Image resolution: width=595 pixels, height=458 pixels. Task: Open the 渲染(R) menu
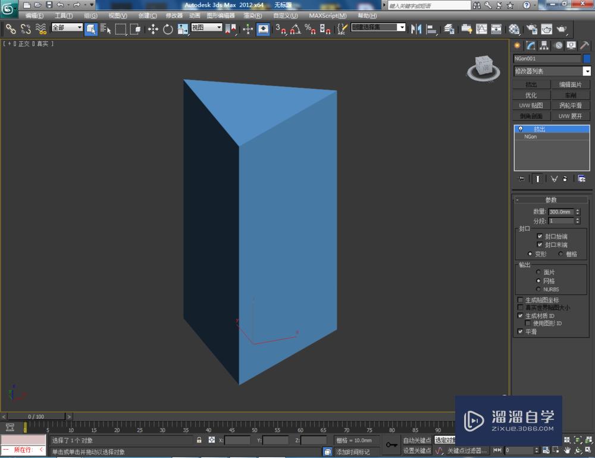[253, 15]
